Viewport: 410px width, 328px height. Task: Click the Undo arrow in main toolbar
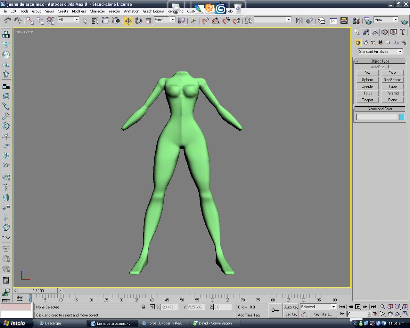coord(8,21)
